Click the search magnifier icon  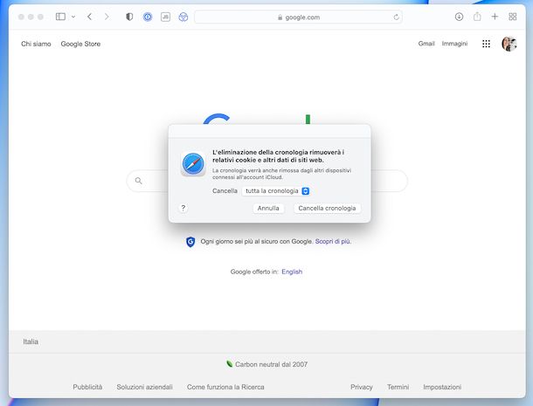pos(138,181)
